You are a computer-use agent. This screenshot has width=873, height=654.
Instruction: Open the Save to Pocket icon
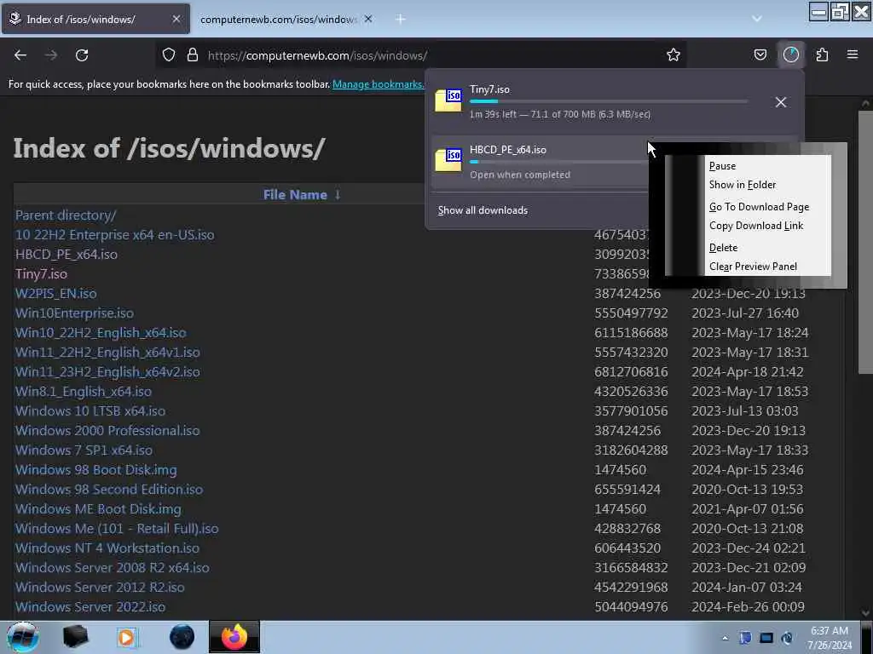pyautogui.click(x=760, y=55)
